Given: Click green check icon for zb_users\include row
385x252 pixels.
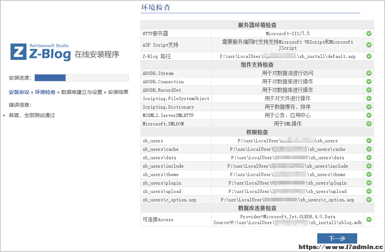Looking at the screenshot, I should (x=369, y=166).
